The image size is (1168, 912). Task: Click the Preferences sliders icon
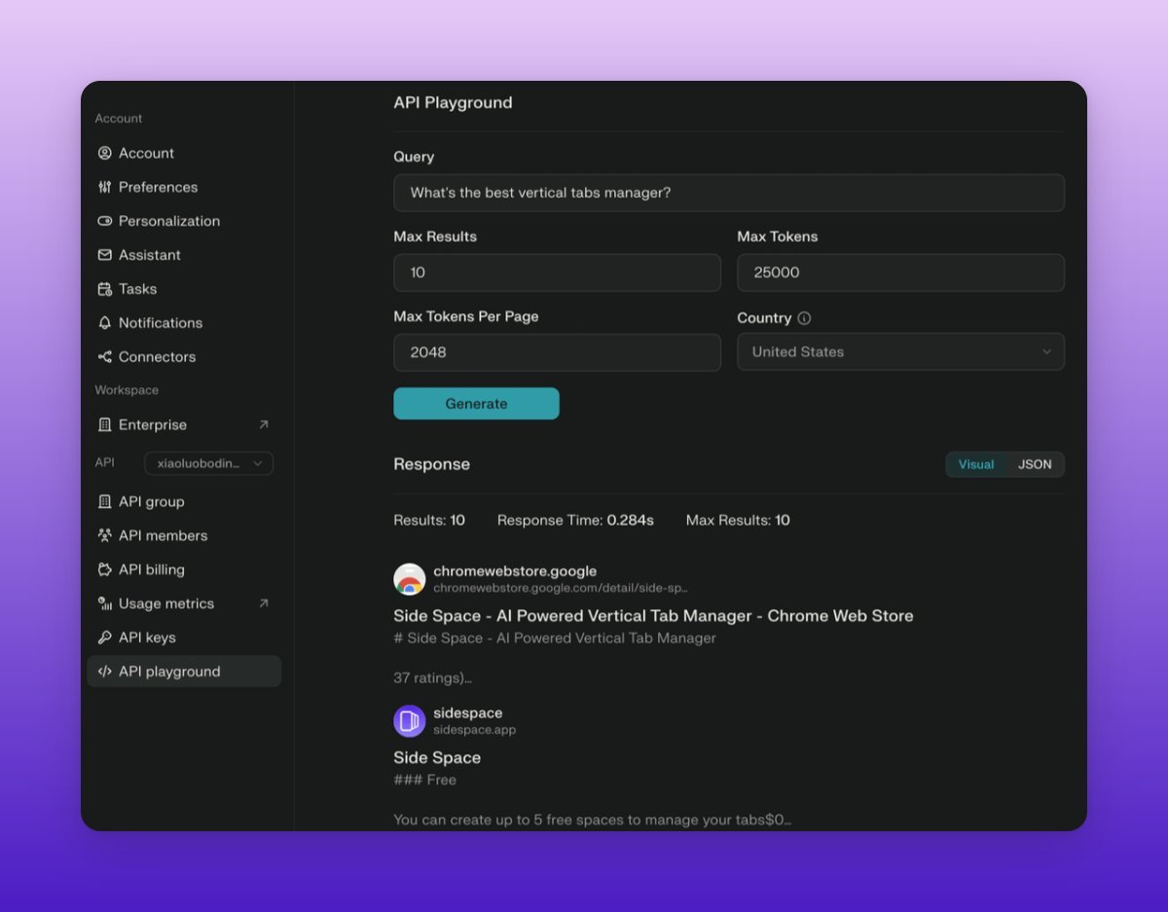105,187
